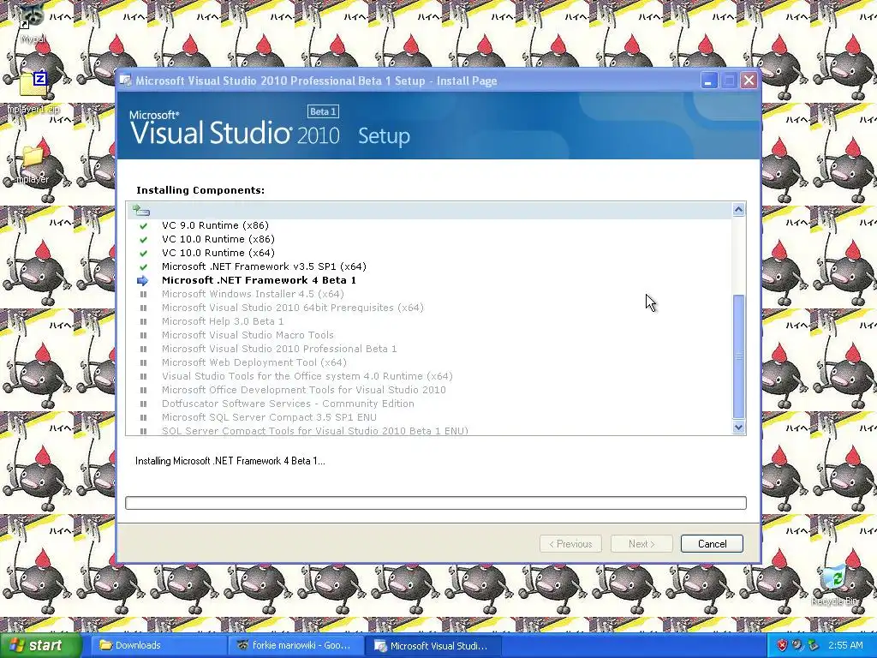Click pending icon beside Dotfuscator Software Services

tap(143, 404)
